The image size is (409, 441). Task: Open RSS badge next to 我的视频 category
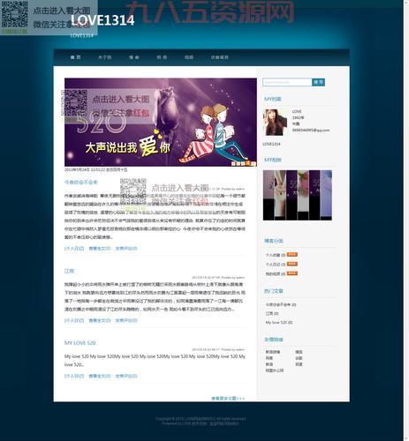[x=292, y=273]
